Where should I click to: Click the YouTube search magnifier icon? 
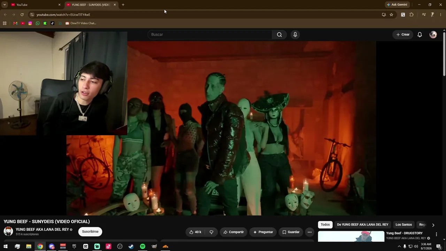[x=279, y=35]
